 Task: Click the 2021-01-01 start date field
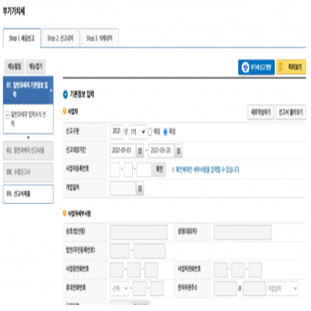(123, 151)
